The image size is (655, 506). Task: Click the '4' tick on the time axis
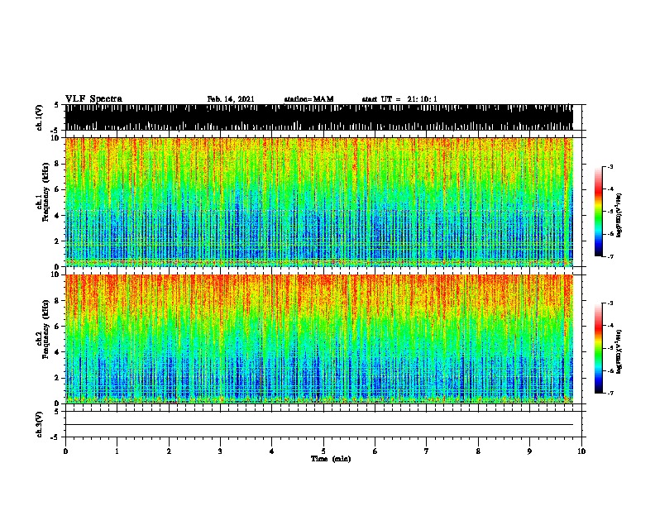(272, 451)
